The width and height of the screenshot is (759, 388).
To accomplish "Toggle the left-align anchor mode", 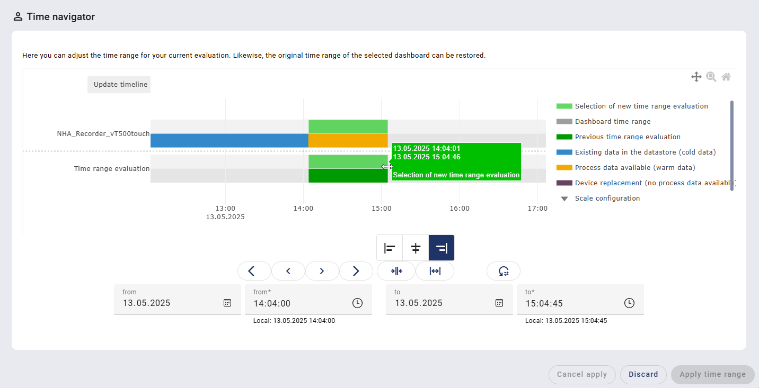I will (390, 248).
